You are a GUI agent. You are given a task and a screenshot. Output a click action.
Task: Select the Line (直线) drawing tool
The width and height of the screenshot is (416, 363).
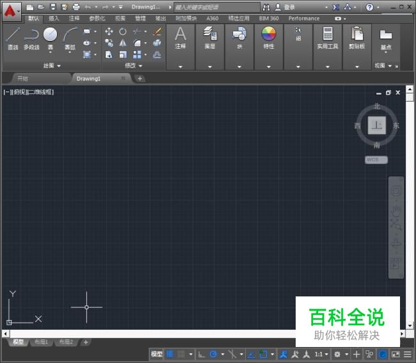13,37
